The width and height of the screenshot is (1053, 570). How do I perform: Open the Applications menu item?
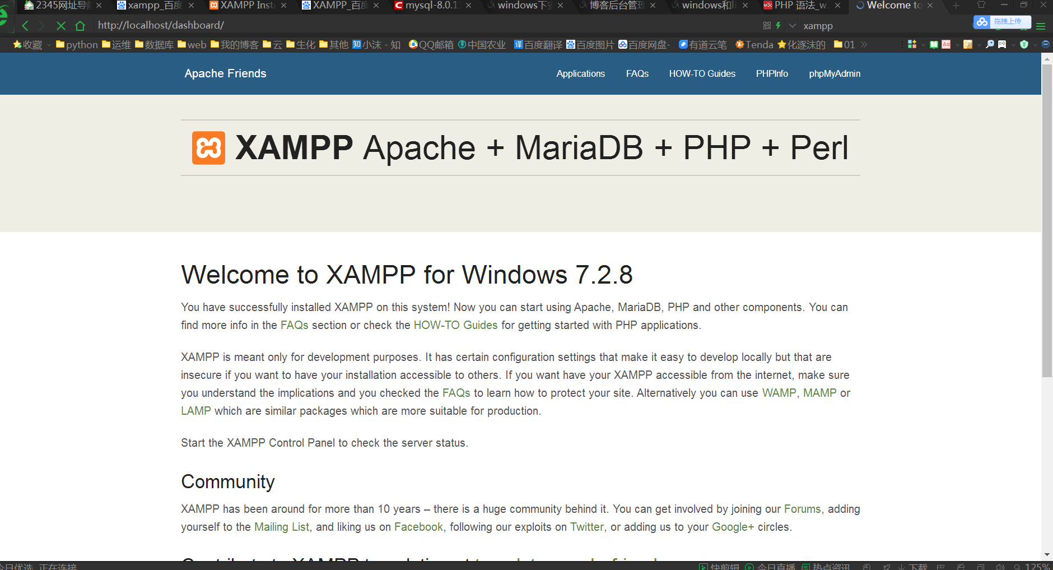coord(580,73)
